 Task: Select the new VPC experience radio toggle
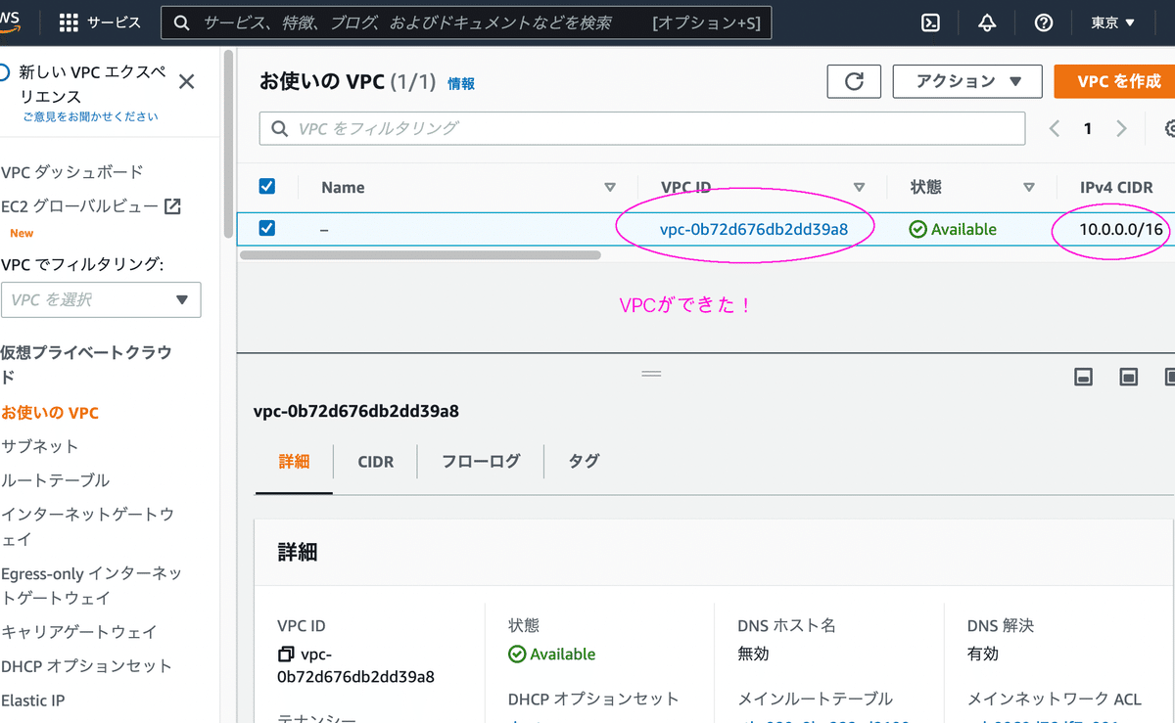click(4, 71)
